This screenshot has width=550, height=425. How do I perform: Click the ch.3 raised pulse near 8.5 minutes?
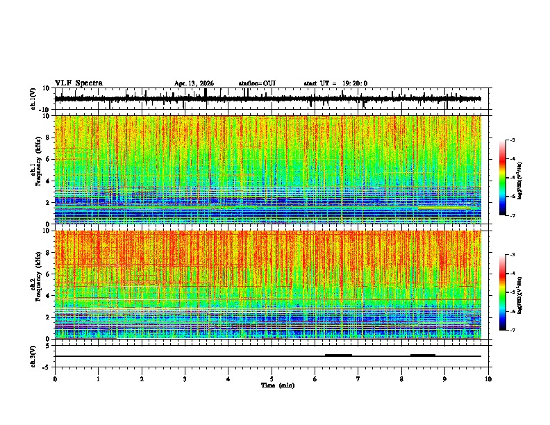[423, 355]
